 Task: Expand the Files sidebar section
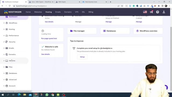tap(4, 67)
